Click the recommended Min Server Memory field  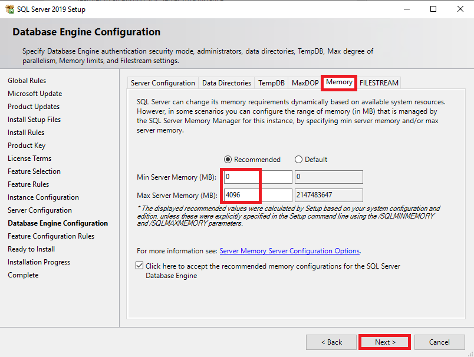point(258,177)
